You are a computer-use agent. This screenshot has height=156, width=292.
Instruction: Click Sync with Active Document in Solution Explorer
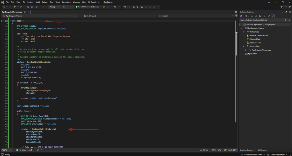pyautogui.click(x=252, y=16)
